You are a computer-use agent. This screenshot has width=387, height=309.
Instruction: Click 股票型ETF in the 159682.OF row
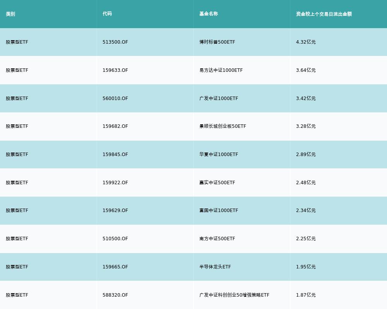[x=17, y=126]
